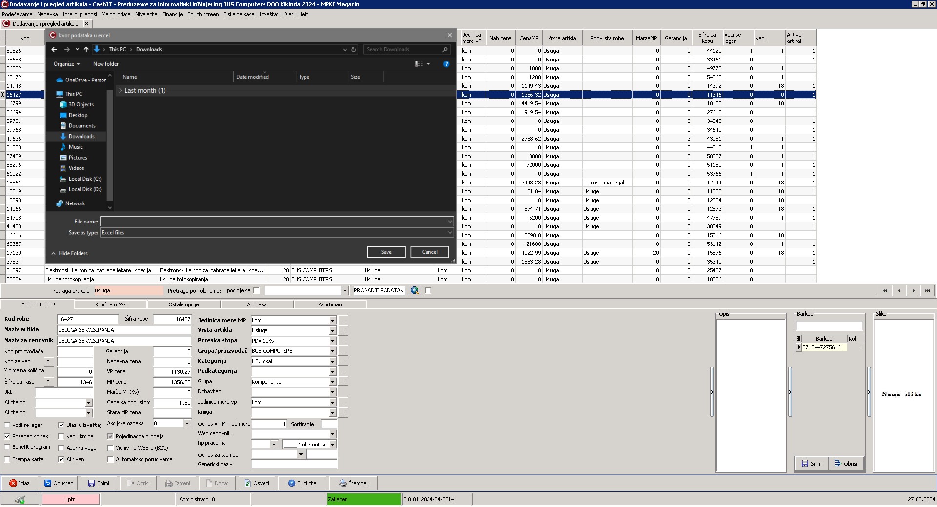Refresh data with Osvezi button
The height and width of the screenshot is (507, 937).
(x=257, y=483)
